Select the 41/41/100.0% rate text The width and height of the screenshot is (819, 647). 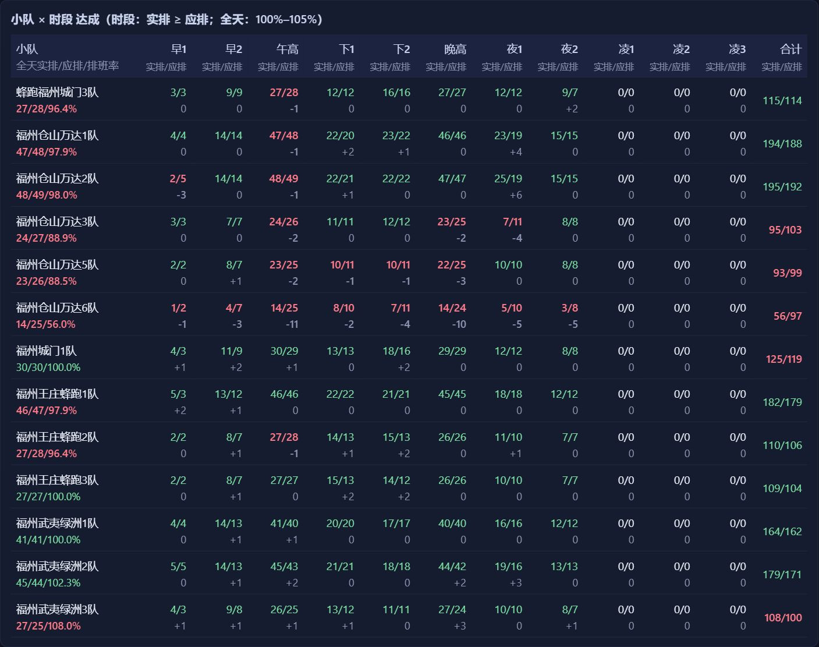(x=48, y=540)
